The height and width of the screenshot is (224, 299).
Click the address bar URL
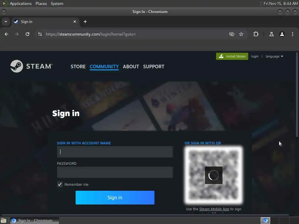pyautogui.click(x=91, y=34)
